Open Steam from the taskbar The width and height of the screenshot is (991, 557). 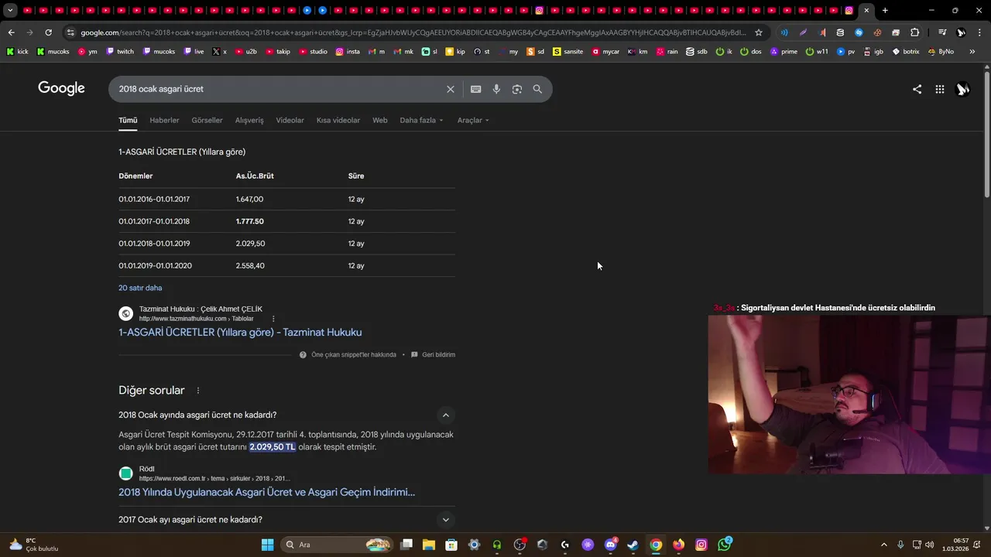pyautogui.click(x=633, y=545)
